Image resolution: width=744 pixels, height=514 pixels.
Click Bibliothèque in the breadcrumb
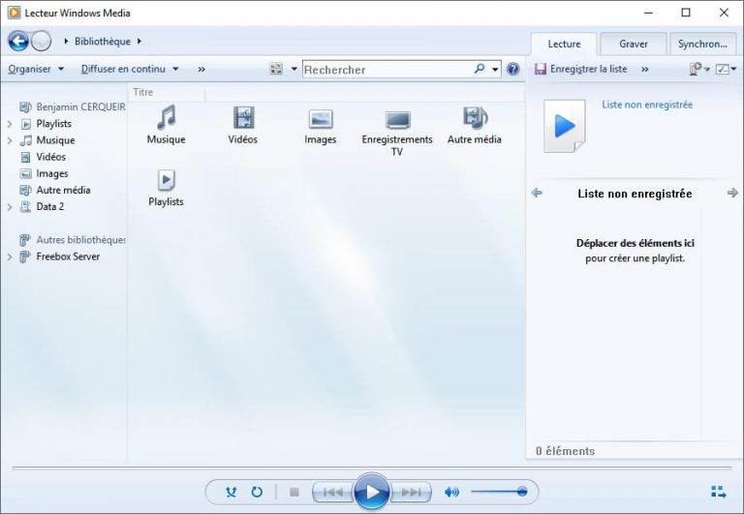pyautogui.click(x=103, y=42)
